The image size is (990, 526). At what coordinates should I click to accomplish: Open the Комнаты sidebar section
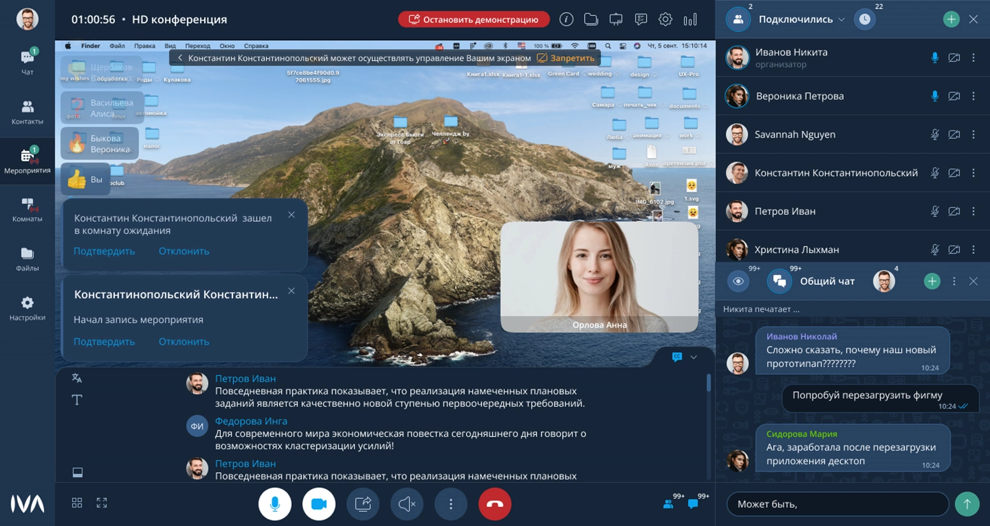(x=27, y=210)
